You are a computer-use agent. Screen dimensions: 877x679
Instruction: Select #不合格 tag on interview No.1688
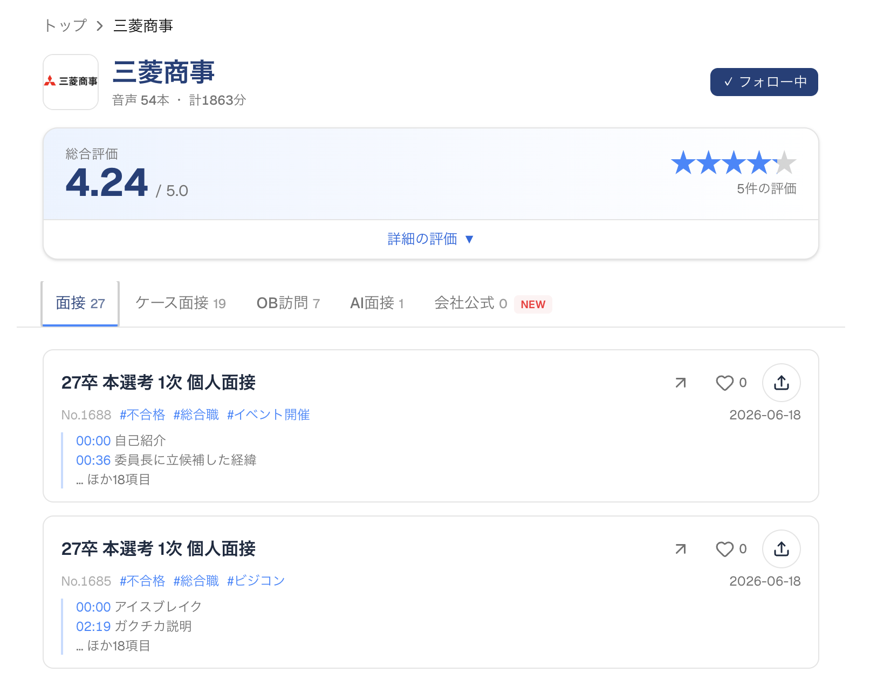point(142,415)
